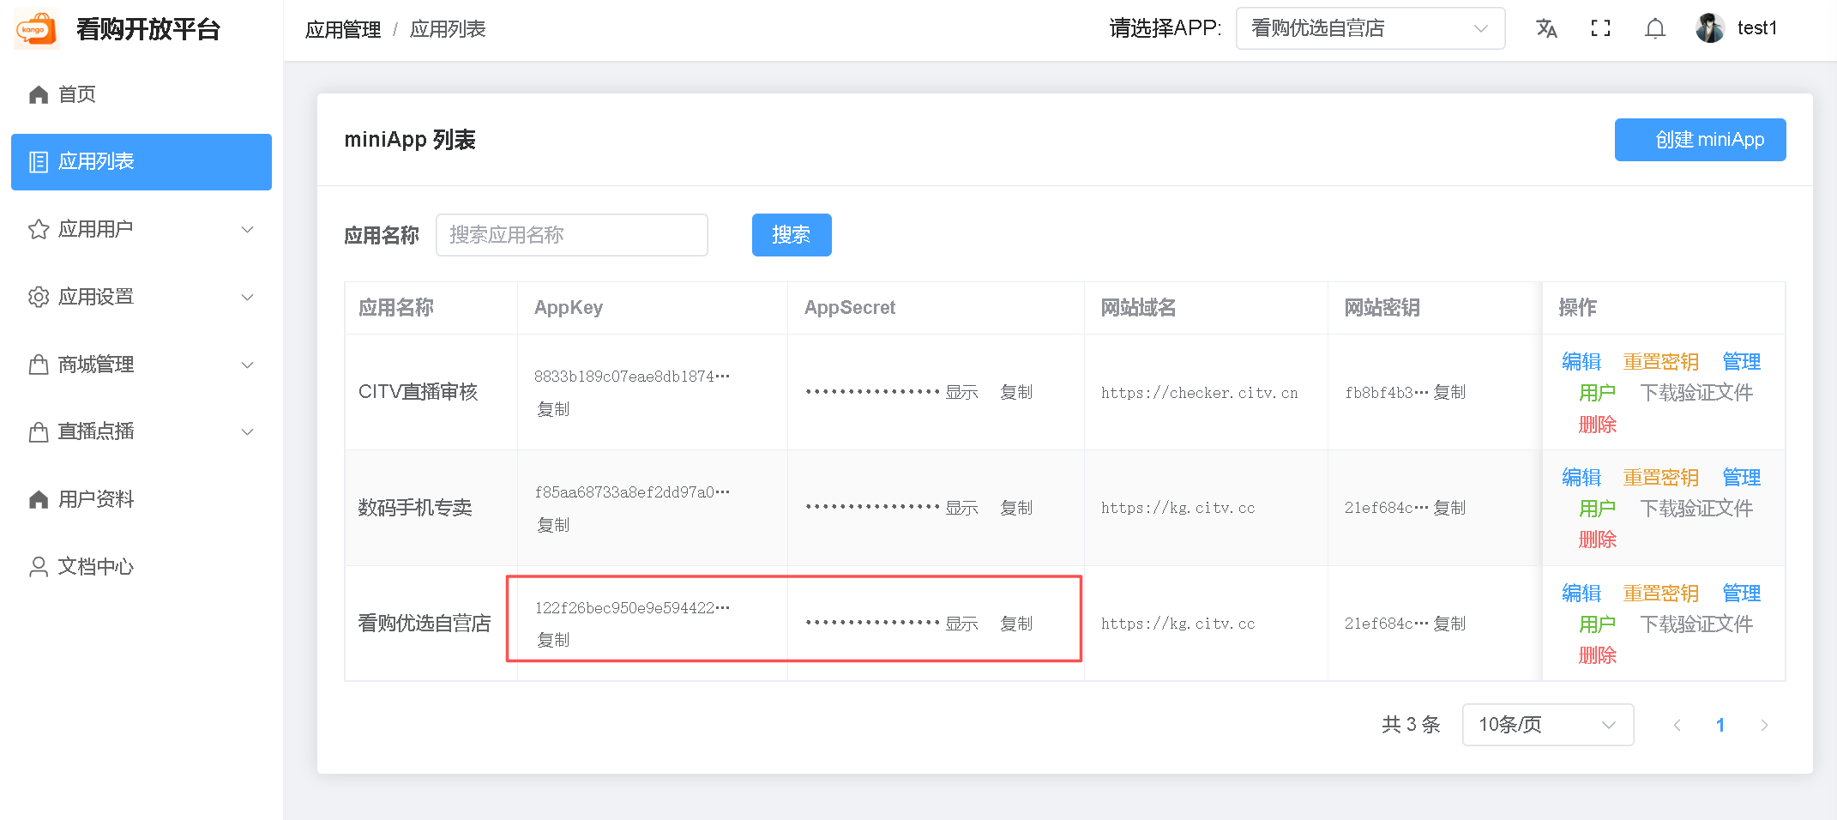Click the test1 user avatar
Screen dimensions: 1837x820
pos(1710,28)
